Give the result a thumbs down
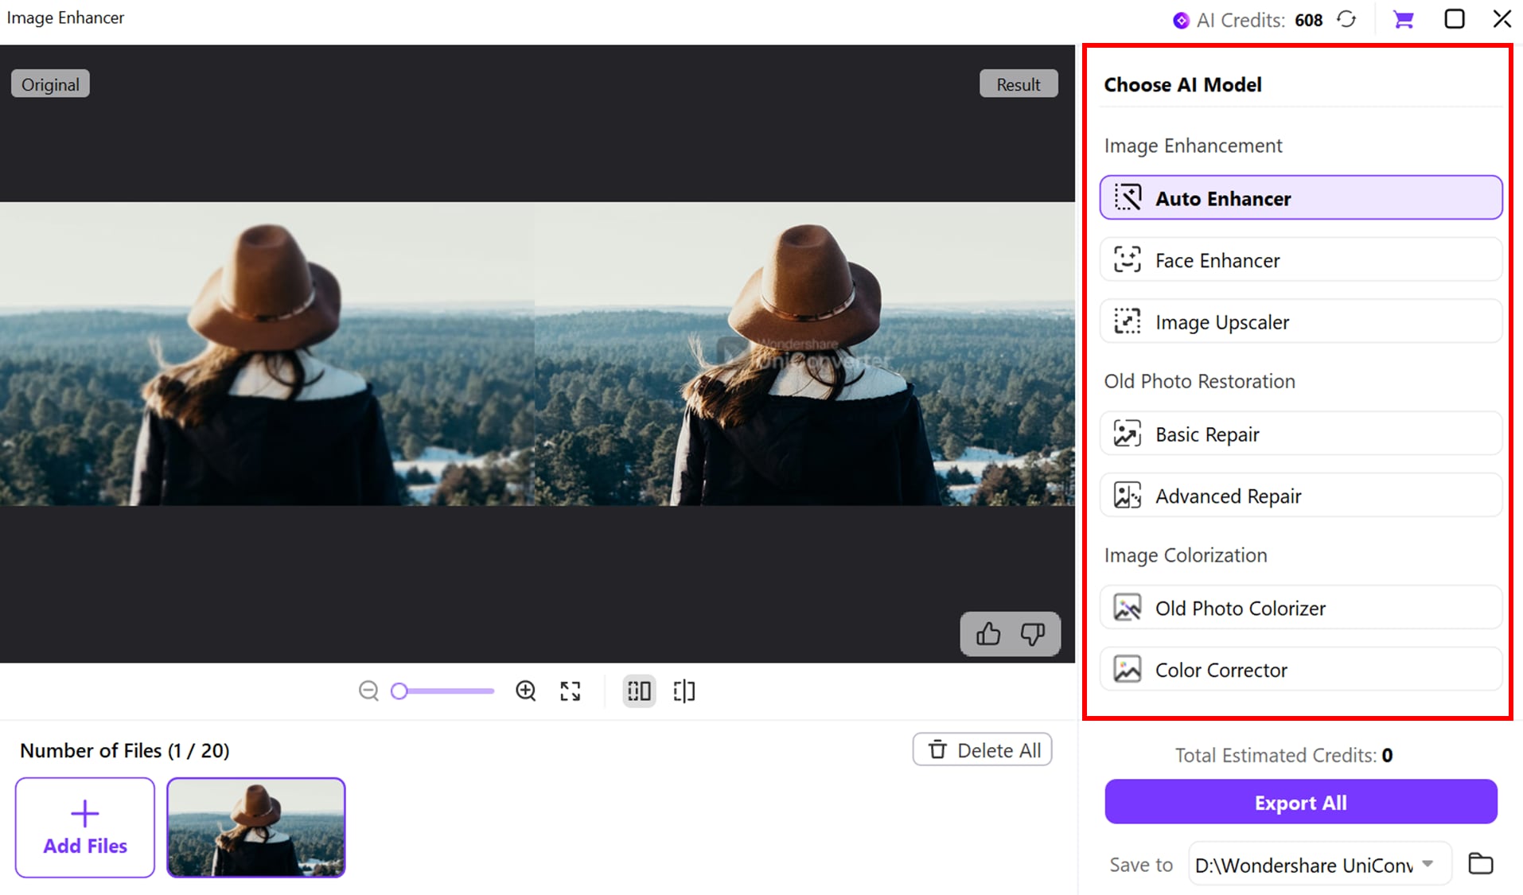This screenshot has height=895, width=1523. click(1033, 634)
